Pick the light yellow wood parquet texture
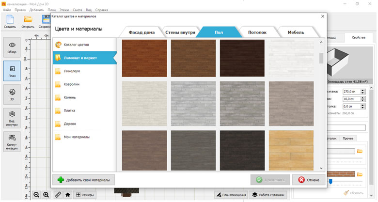The width and height of the screenshot is (378, 202). [x=291, y=149]
